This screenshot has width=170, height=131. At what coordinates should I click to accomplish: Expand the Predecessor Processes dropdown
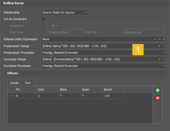point(164,53)
